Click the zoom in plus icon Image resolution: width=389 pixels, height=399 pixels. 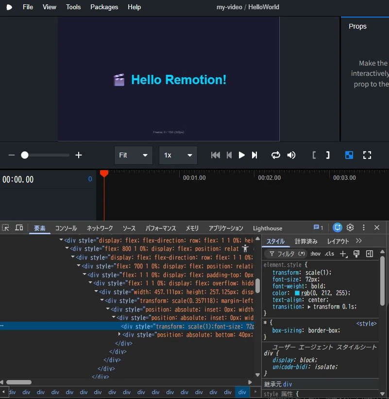pos(79,155)
